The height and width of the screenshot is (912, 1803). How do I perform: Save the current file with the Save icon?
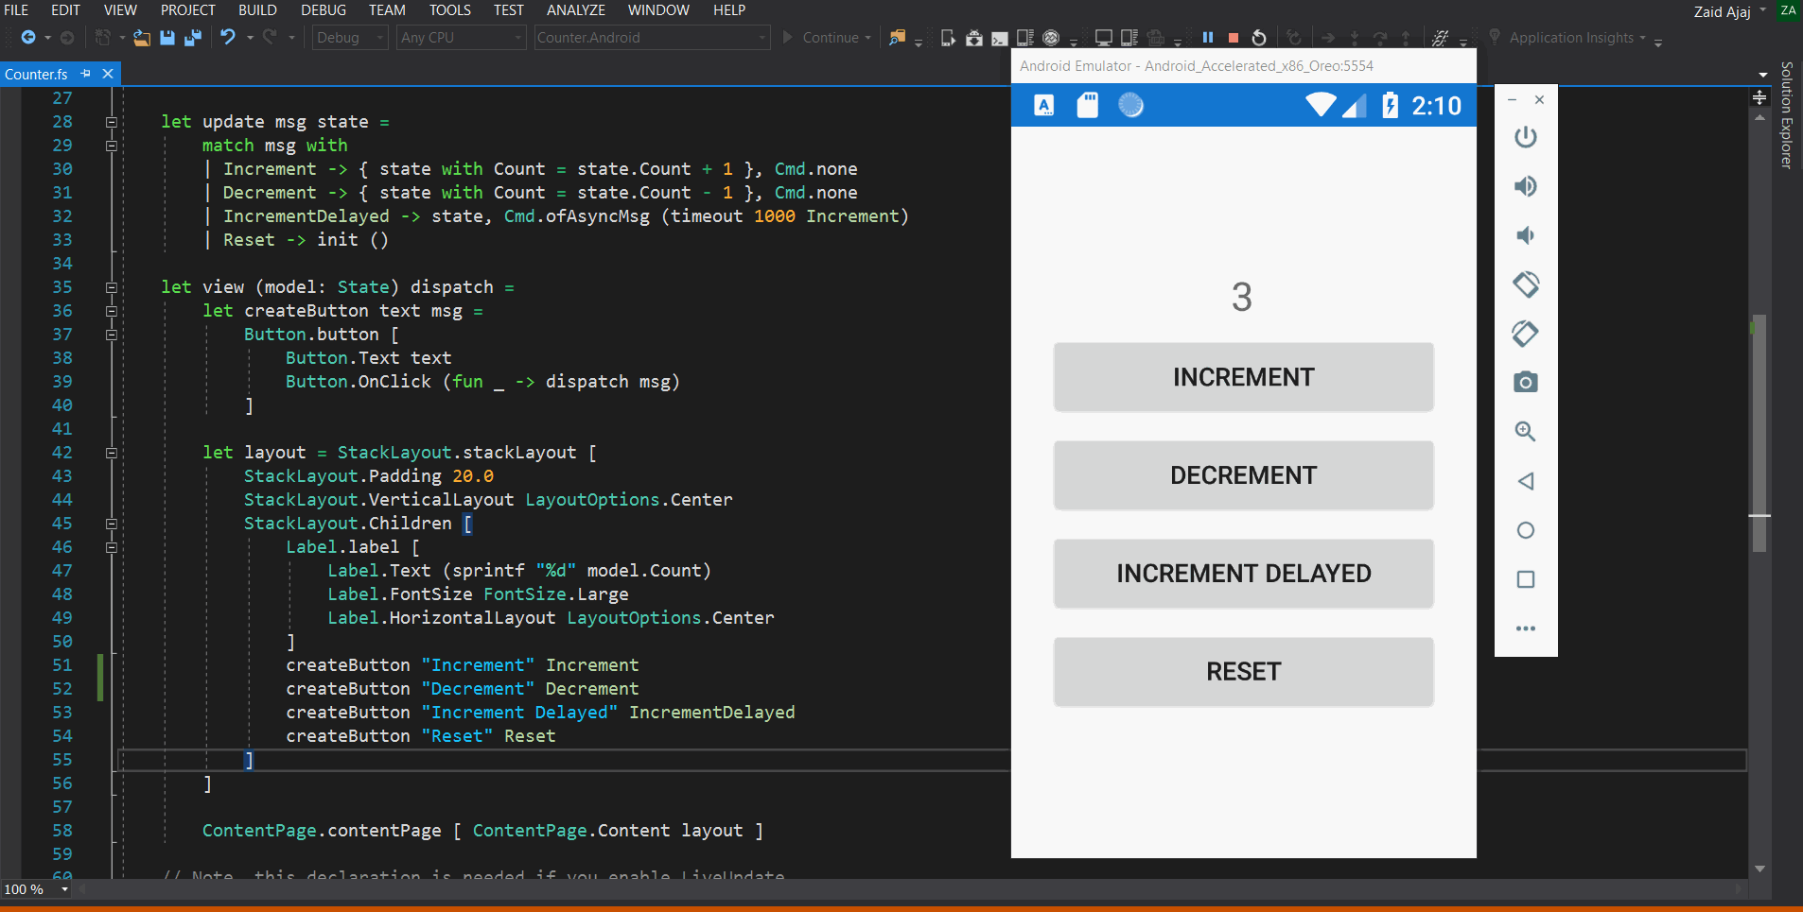(x=167, y=38)
